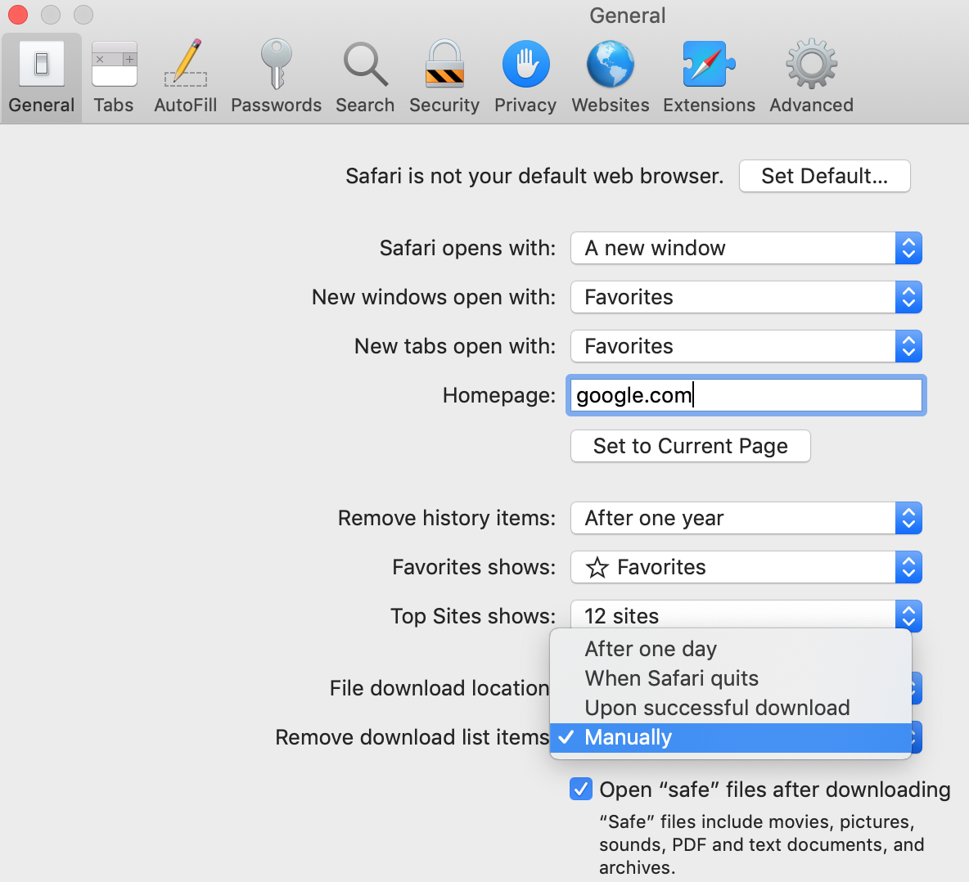Open Search magnifying glass pane
Screen dimensions: 969x882
tap(365, 77)
